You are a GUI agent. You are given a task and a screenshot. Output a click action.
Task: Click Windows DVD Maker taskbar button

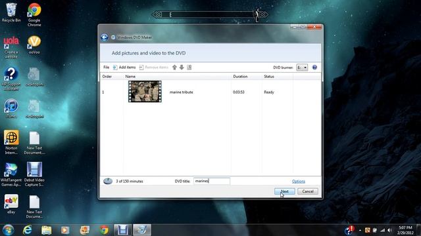pos(142,230)
